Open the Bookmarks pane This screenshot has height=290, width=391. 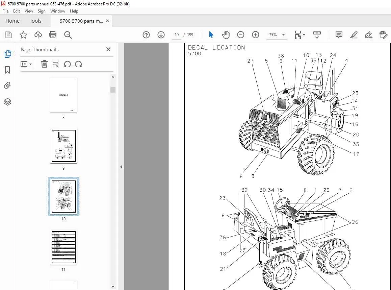point(7,70)
